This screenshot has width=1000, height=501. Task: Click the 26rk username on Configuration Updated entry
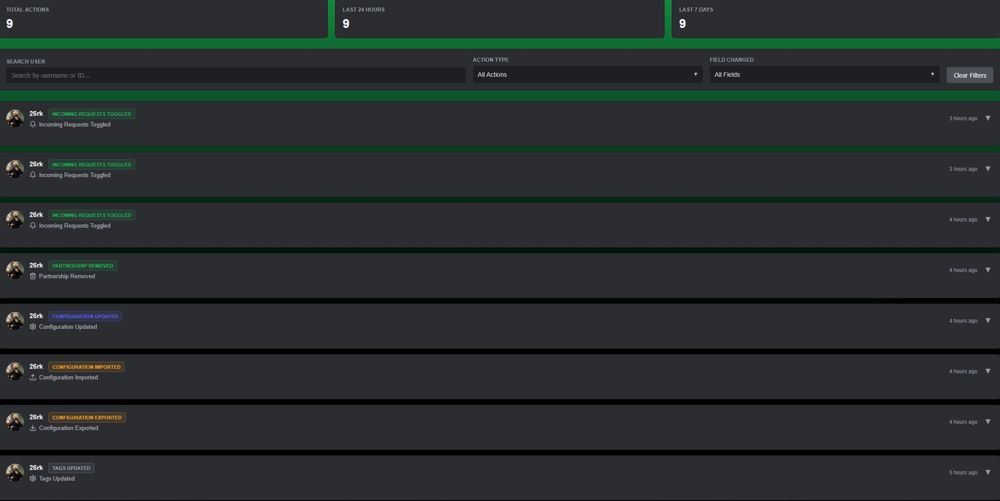36,316
